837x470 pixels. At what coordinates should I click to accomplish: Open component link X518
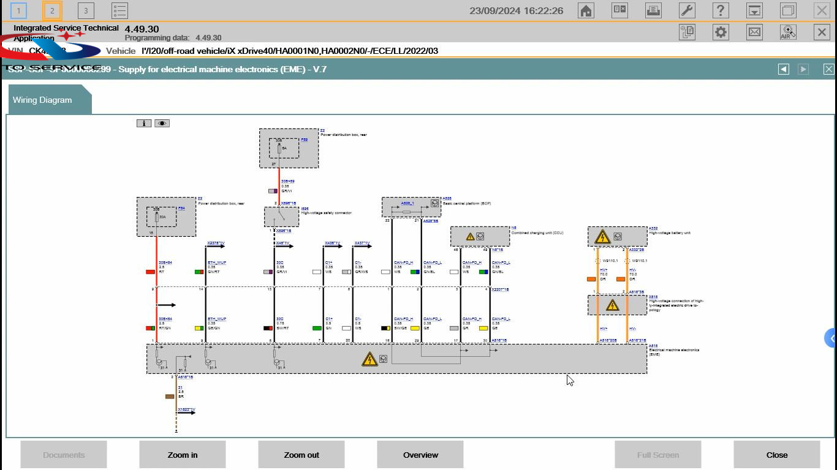click(653, 297)
